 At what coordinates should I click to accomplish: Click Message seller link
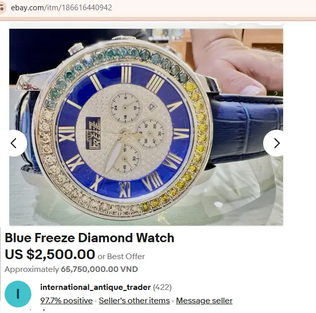click(x=204, y=301)
